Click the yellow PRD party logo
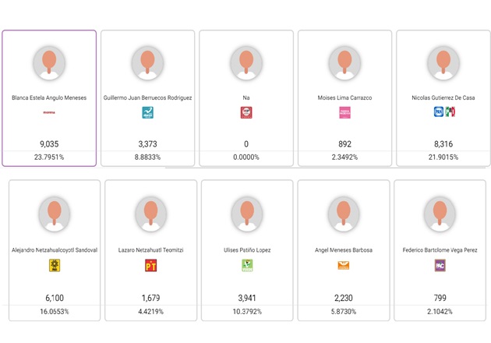Viewport: 491px width, 343px height. click(55, 265)
